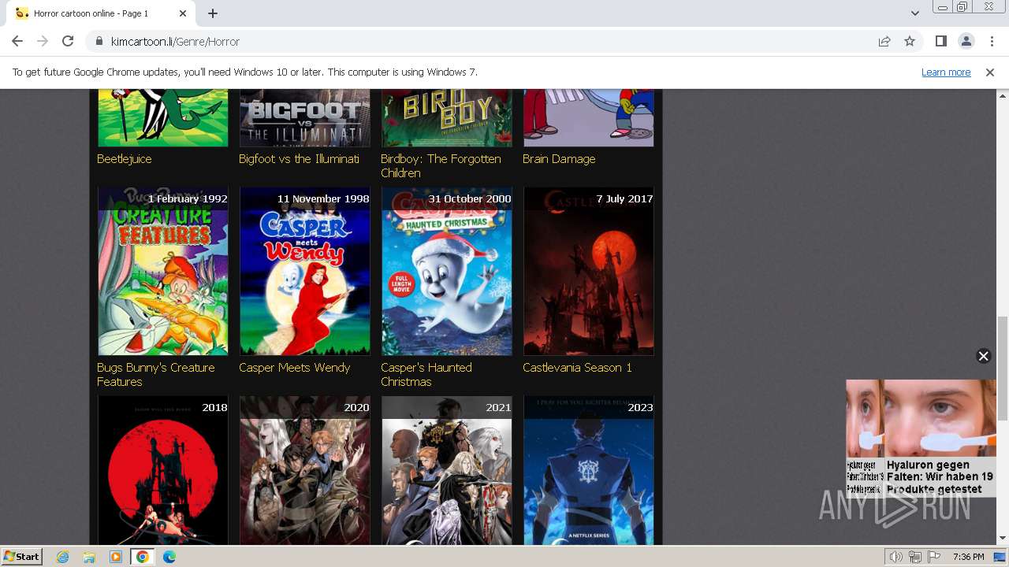
Task: Open the network status tray icon
Action: click(x=915, y=557)
